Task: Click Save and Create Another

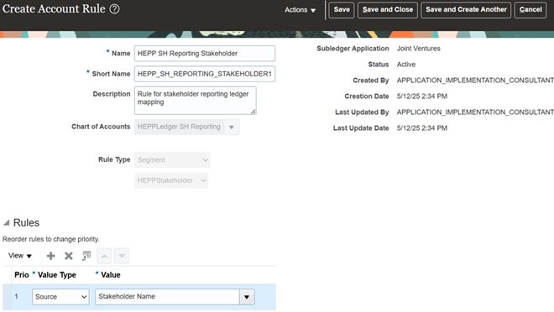Action: point(466,10)
